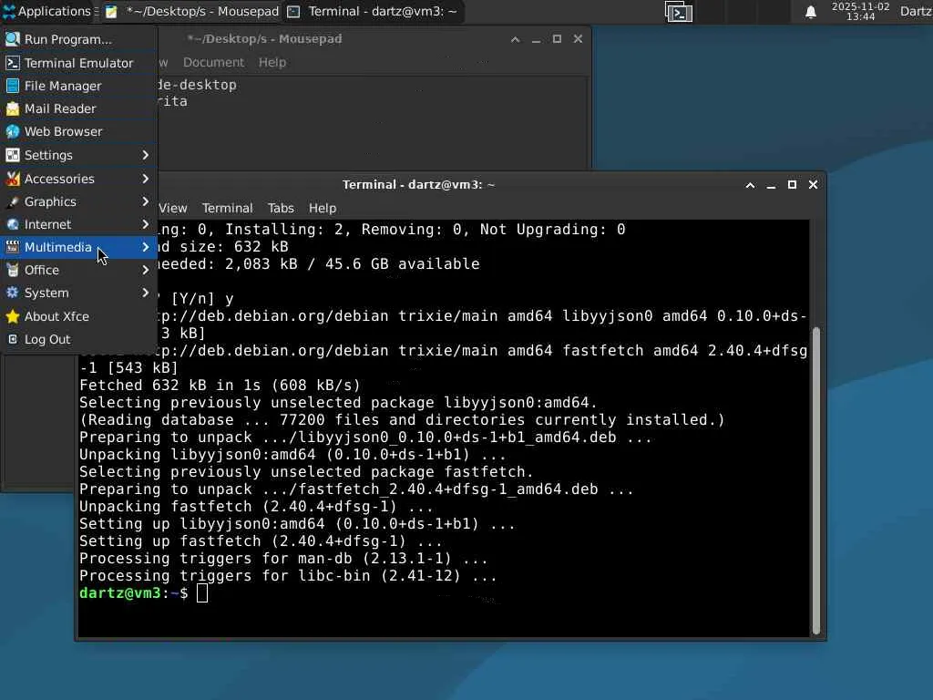Expand the System submenu arrow
The height and width of the screenshot is (700, 933).
point(145,293)
